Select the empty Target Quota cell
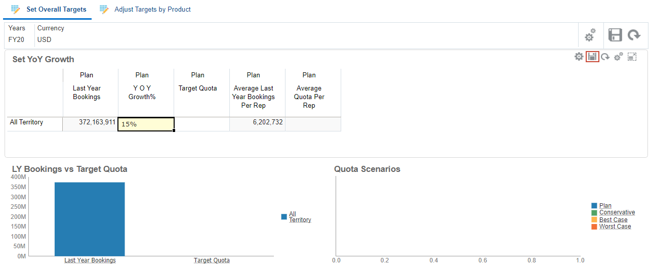Image resolution: width=651 pixels, height=270 pixels. click(x=201, y=124)
